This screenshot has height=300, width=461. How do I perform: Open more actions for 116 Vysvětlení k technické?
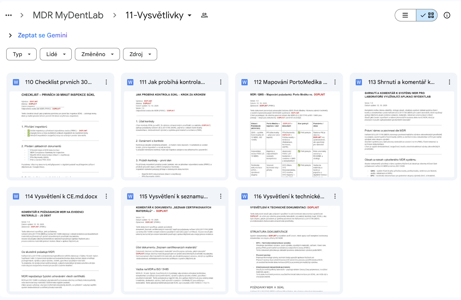click(335, 196)
